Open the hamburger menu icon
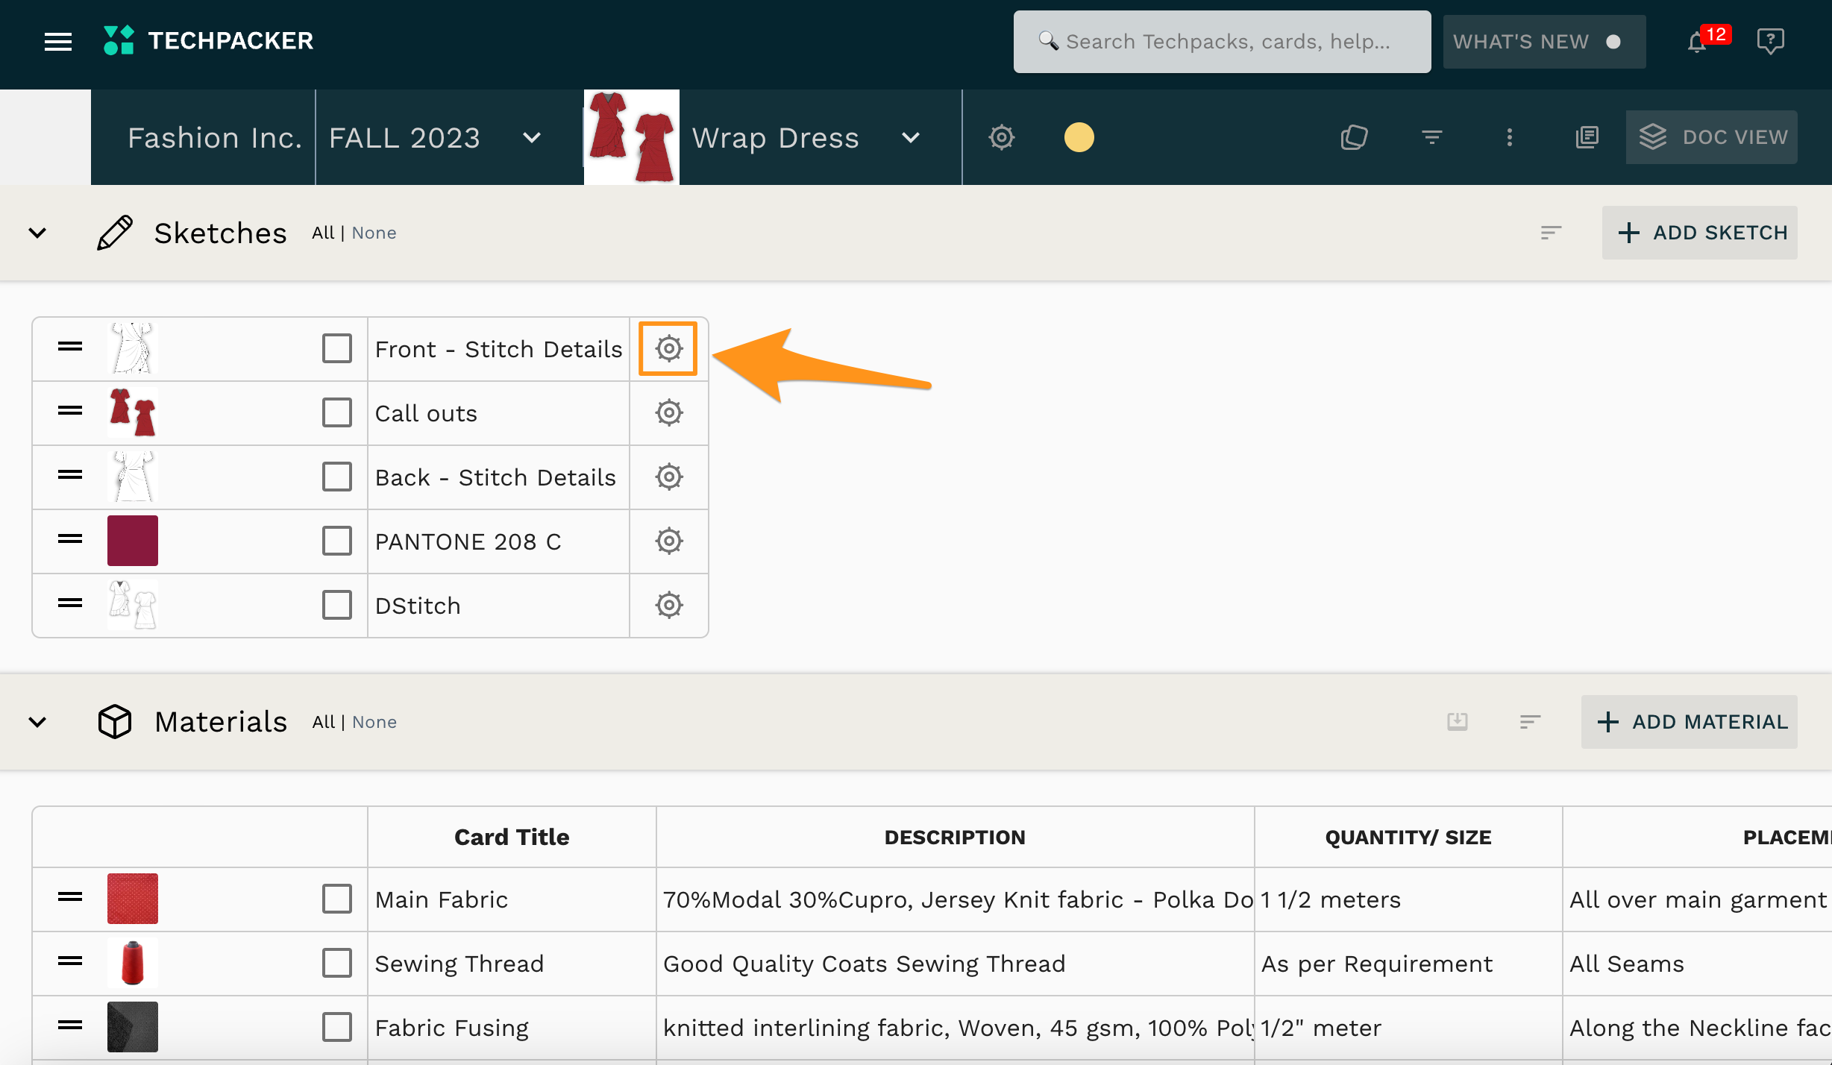1832x1065 pixels. [58, 42]
